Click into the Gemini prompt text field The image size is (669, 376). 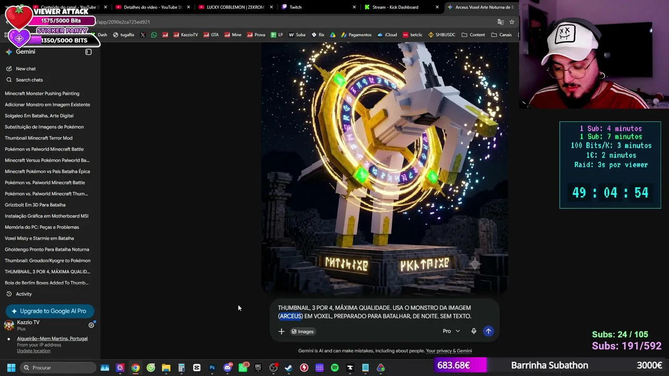coord(375,312)
